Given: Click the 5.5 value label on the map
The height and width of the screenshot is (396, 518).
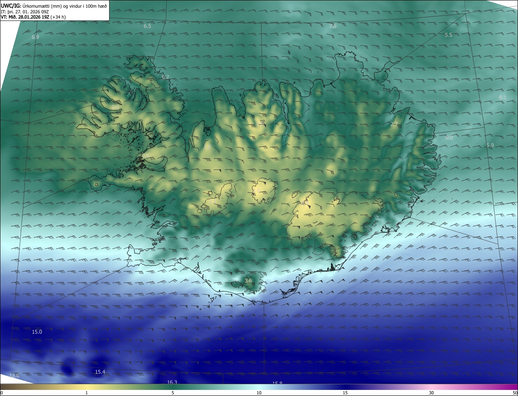Looking at the screenshot, I should (448, 35).
